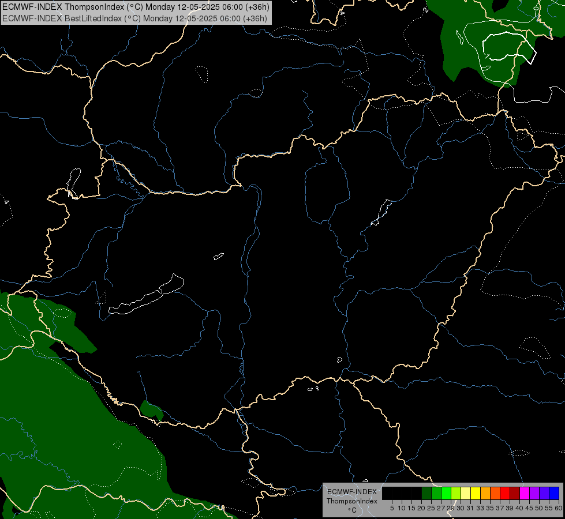
Task: Click the pure yellow 31–33 legend swatch
Action: click(476, 493)
